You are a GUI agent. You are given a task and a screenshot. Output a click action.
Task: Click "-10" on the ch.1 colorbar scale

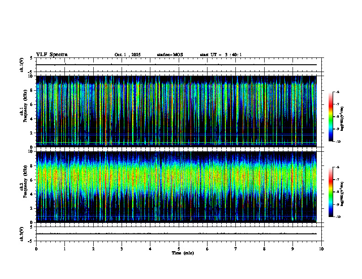[338, 142]
